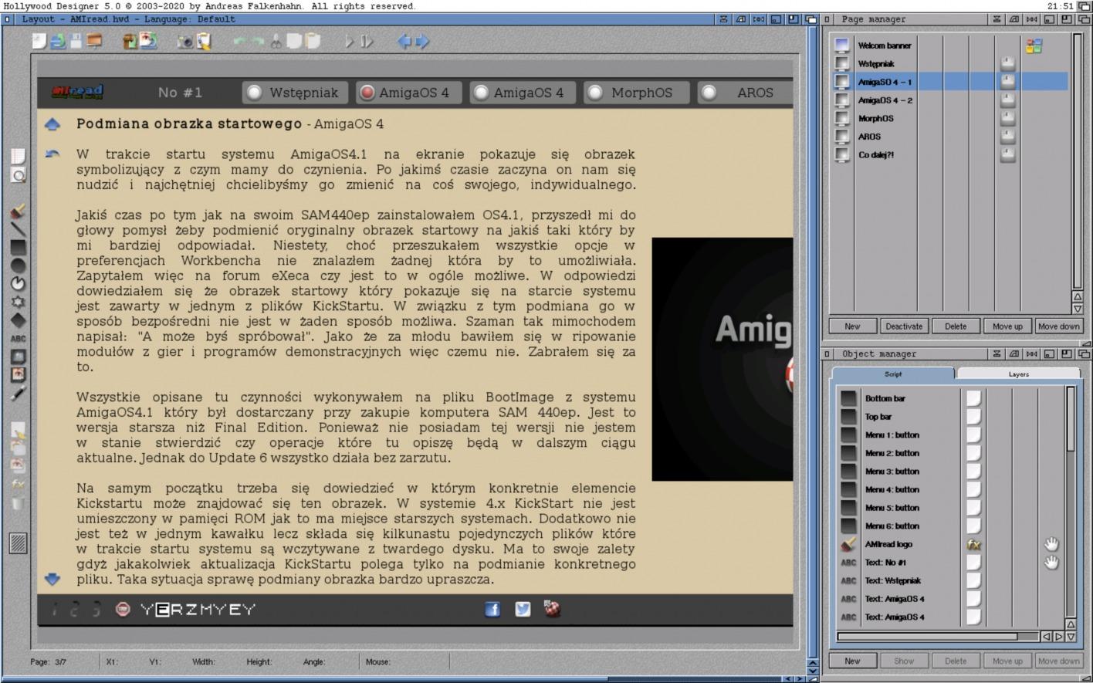The width and height of the screenshot is (1093, 683).
Task: Toggle the checkbox next to Bottom bar object
Action: point(973,398)
